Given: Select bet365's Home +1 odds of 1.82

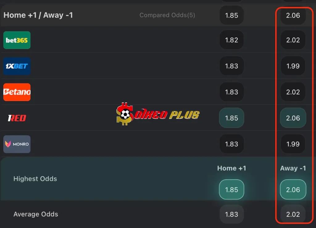Looking at the screenshot, I should point(231,40).
